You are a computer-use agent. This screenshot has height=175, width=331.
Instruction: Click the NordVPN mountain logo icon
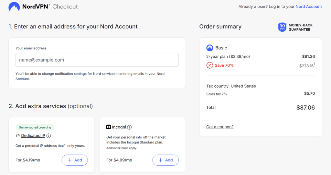pos(14,6)
